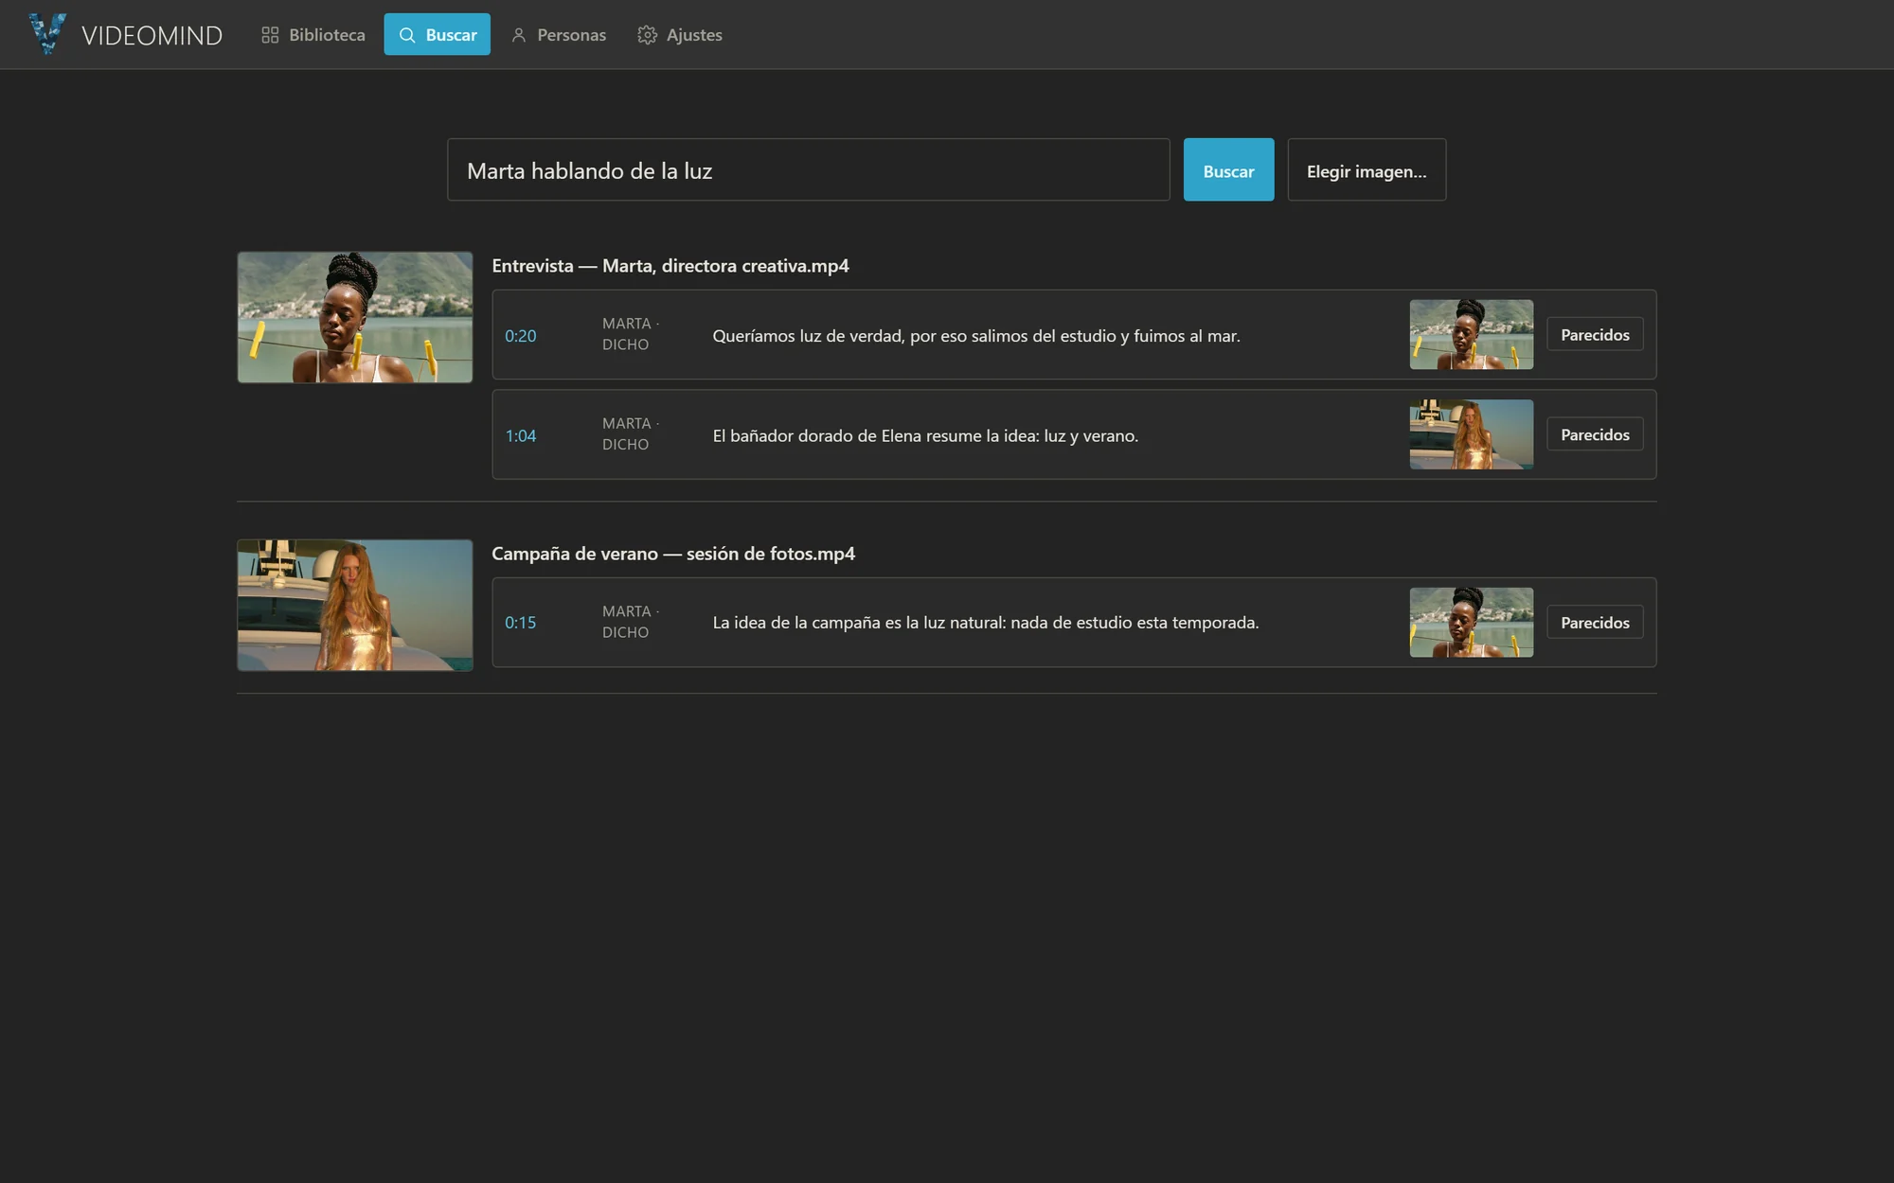The height and width of the screenshot is (1183, 1894).
Task: Click Parecidos for the 1:04 result
Action: click(1595, 435)
